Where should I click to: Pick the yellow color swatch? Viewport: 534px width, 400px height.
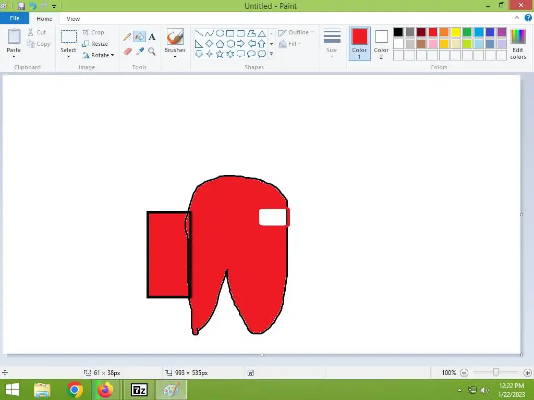pos(456,32)
